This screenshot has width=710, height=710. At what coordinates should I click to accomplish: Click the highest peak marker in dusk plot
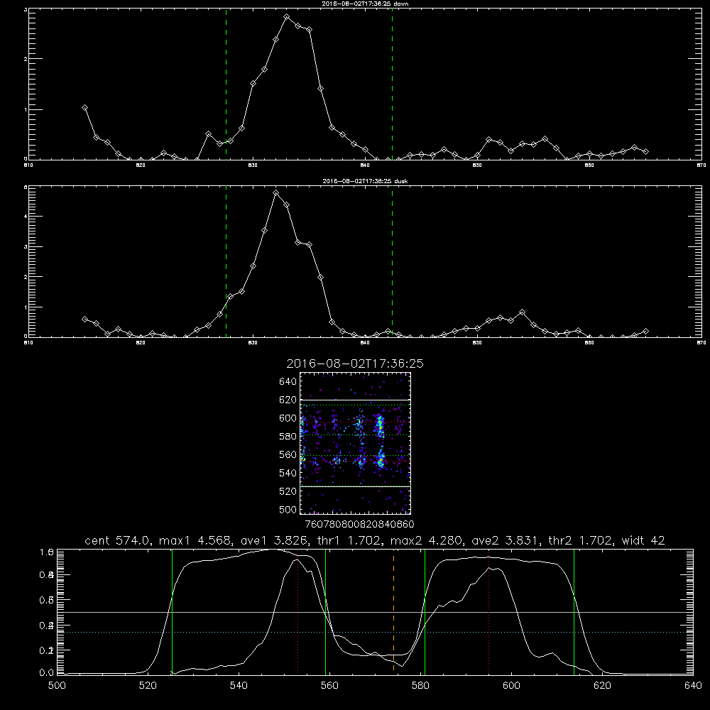275,193
